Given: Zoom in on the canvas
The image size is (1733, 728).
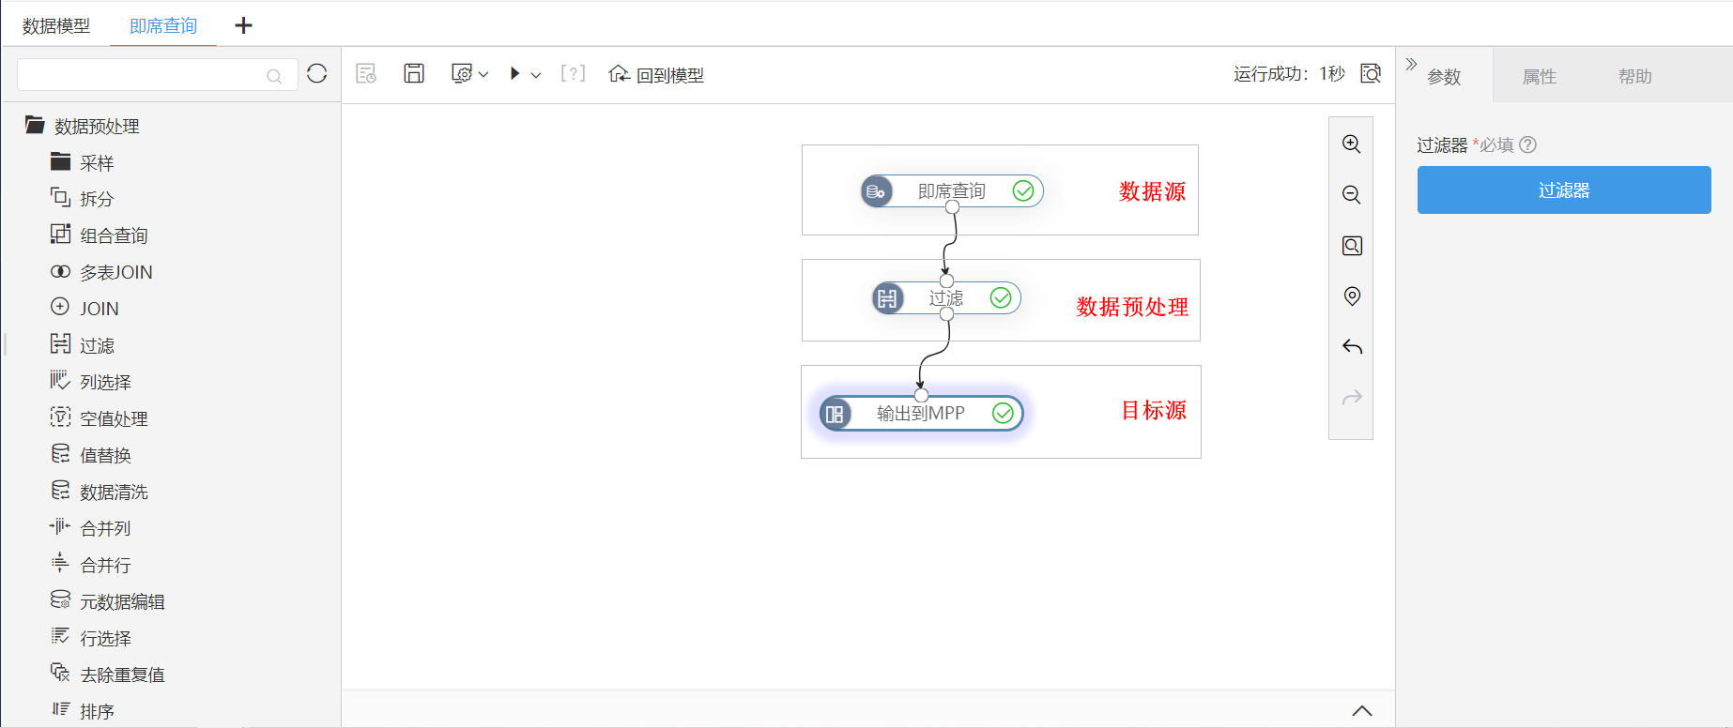Looking at the screenshot, I should [x=1352, y=144].
